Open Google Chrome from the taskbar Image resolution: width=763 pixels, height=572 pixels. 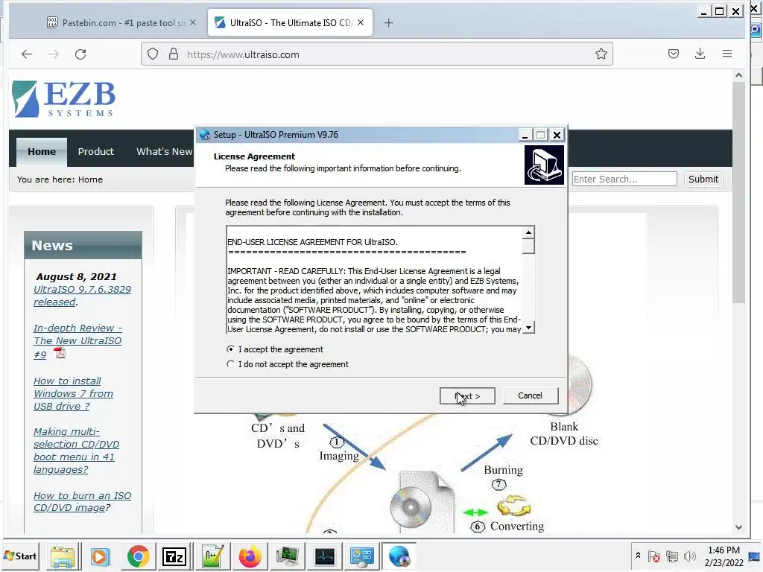[138, 556]
